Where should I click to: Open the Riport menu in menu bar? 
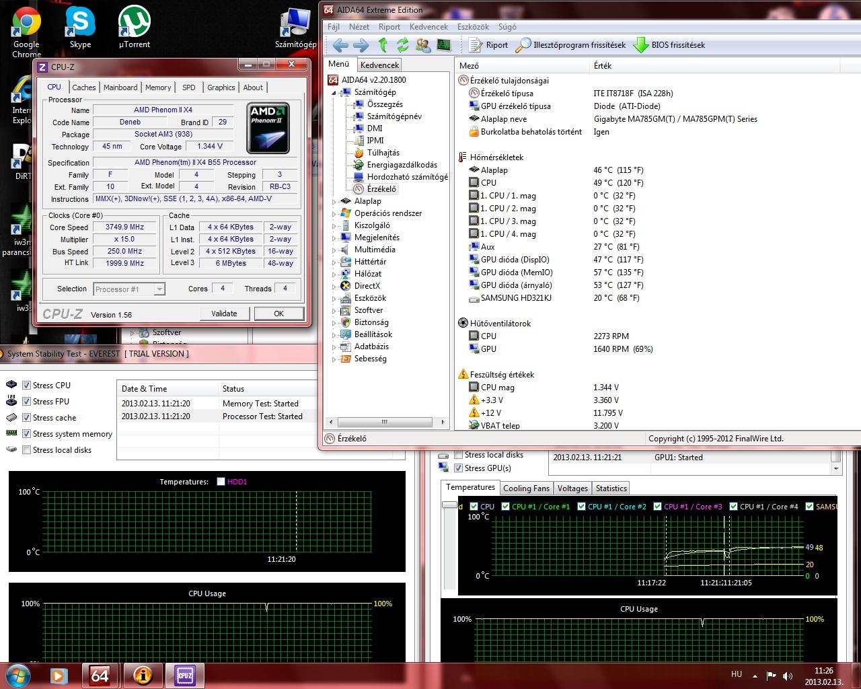(389, 27)
